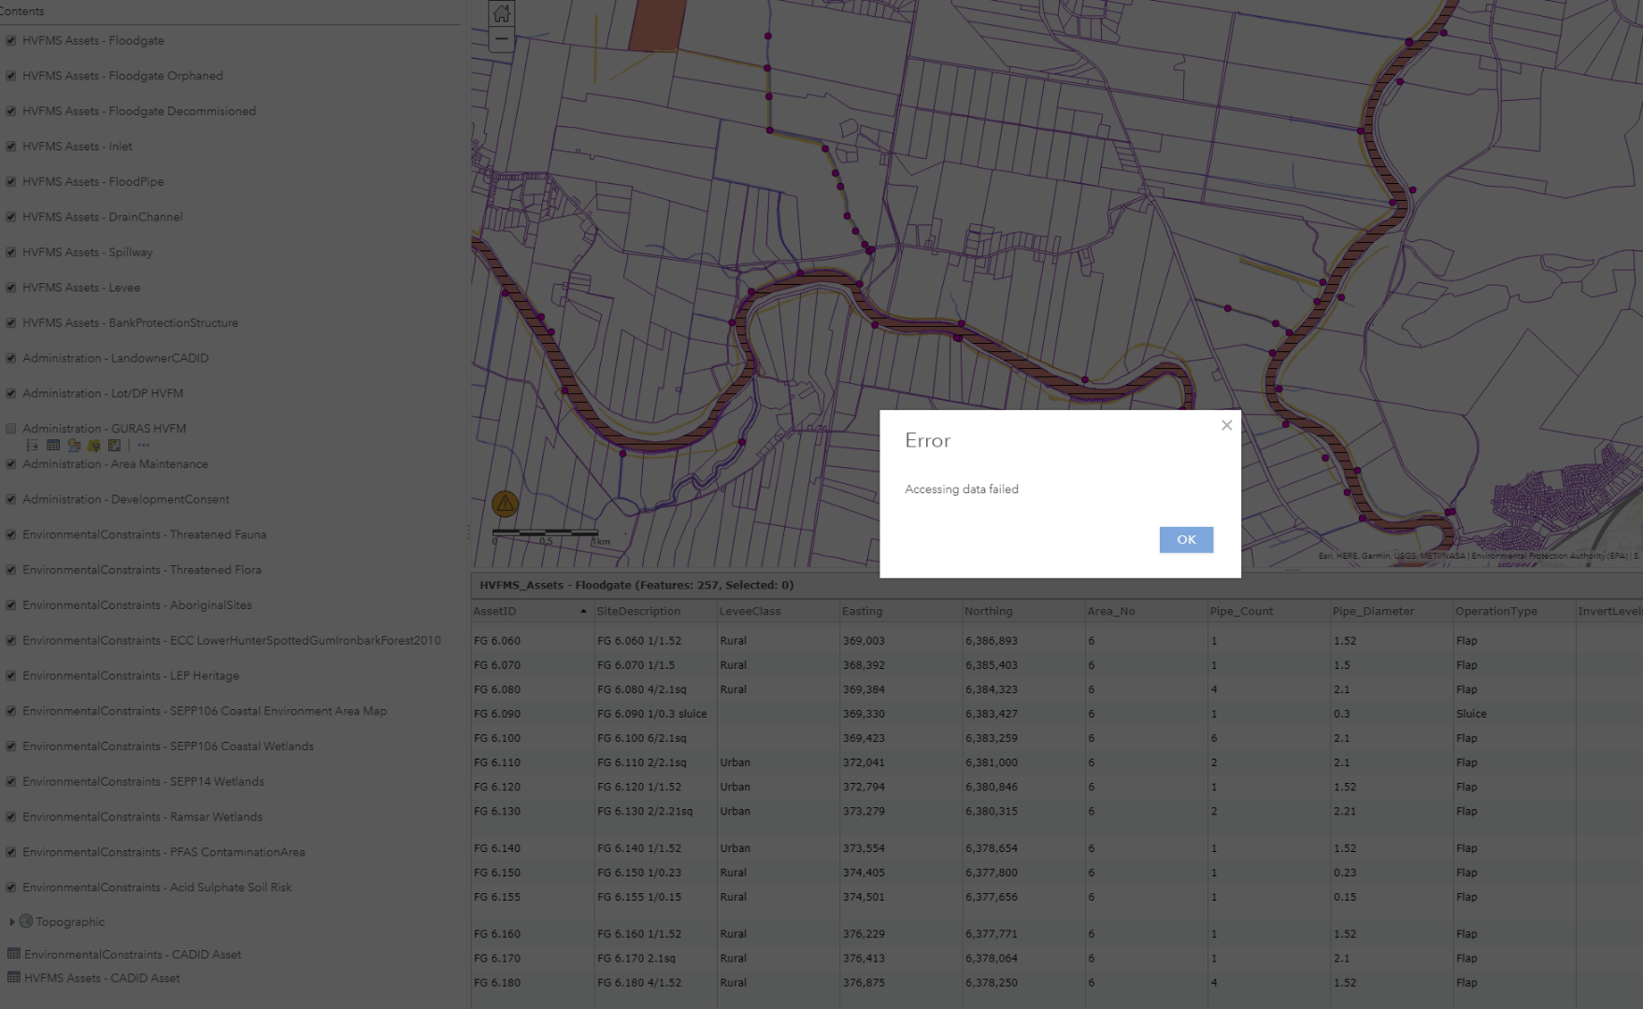Hide EnvironmentalConstraints - Threatened Flora layer
The width and height of the screenshot is (1643, 1009).
pos(11,570)
